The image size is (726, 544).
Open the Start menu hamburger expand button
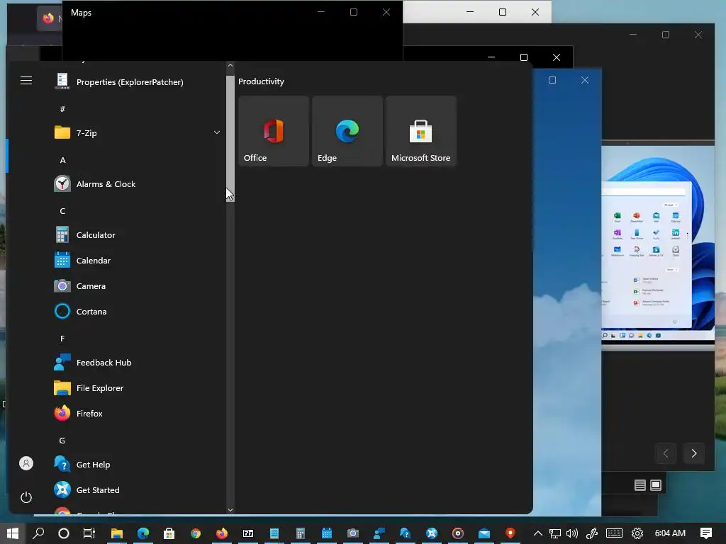point(26,81)
